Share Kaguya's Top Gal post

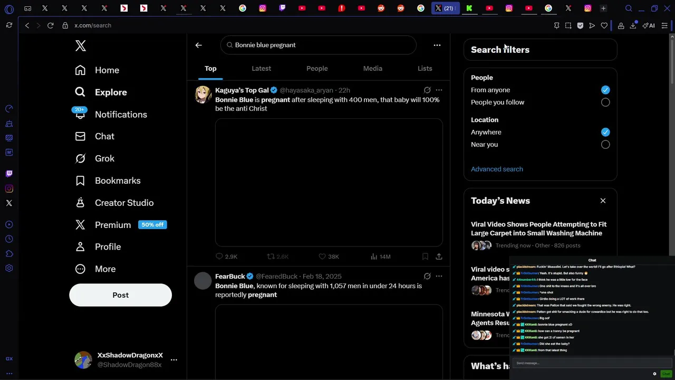(x=439, y=256)
